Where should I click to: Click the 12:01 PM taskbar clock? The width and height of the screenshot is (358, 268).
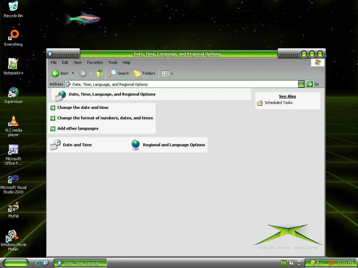[345, 263]
